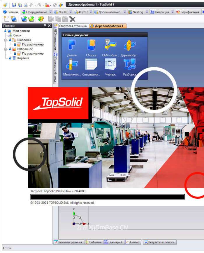Screen dimensions: 204x253
Task: Select the Шаблоны folder in tree
Action: 24,40
